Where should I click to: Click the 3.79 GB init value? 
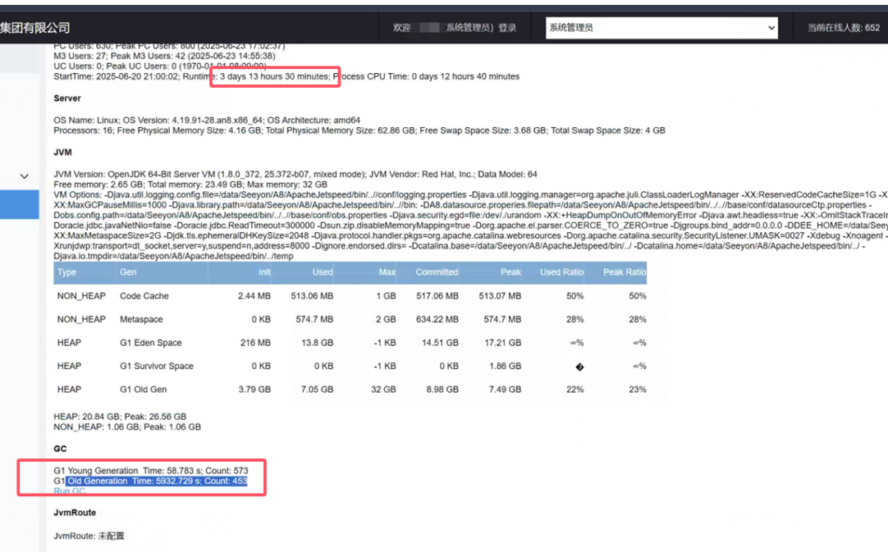[254, 390]
